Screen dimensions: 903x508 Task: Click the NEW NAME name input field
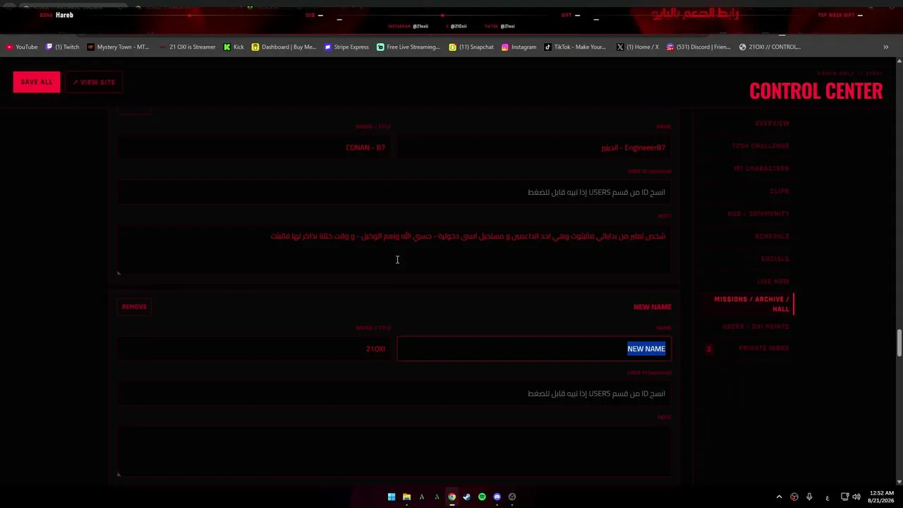tap(534, 349)
